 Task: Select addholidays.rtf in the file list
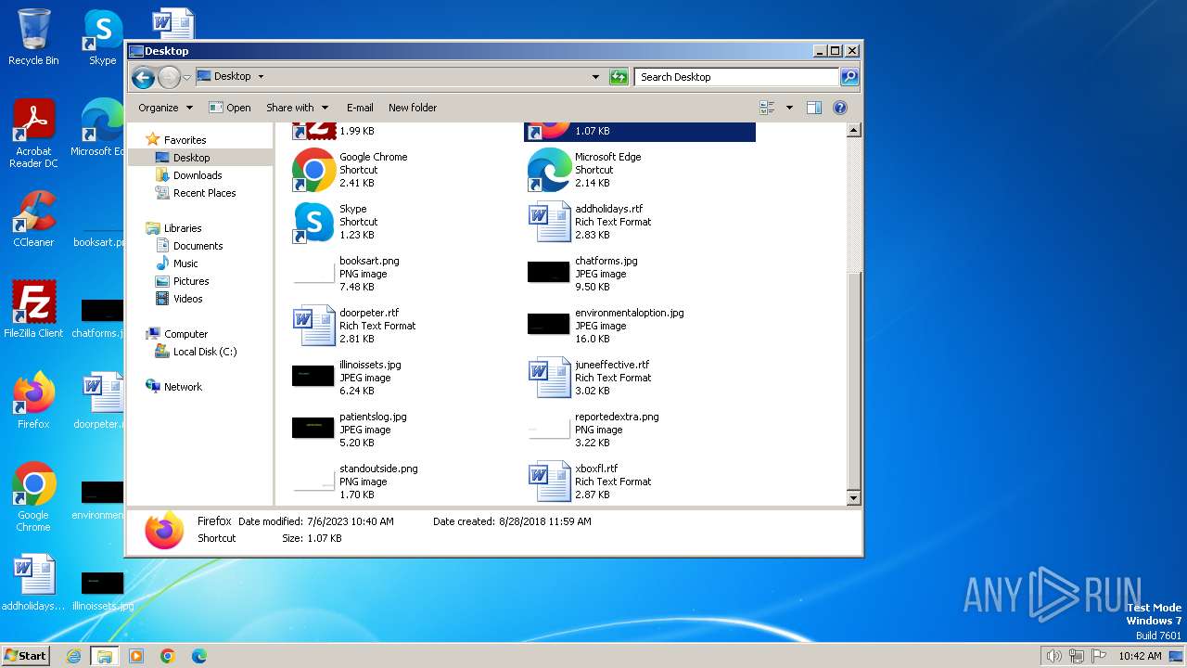(x=642, y=222)
